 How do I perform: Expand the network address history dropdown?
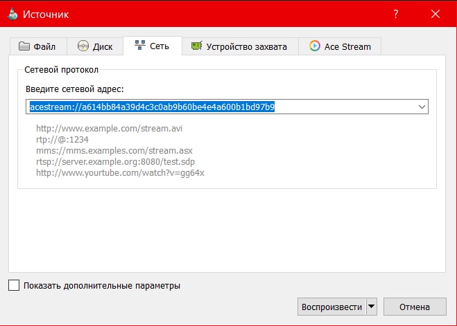click(x=422, y=107)
